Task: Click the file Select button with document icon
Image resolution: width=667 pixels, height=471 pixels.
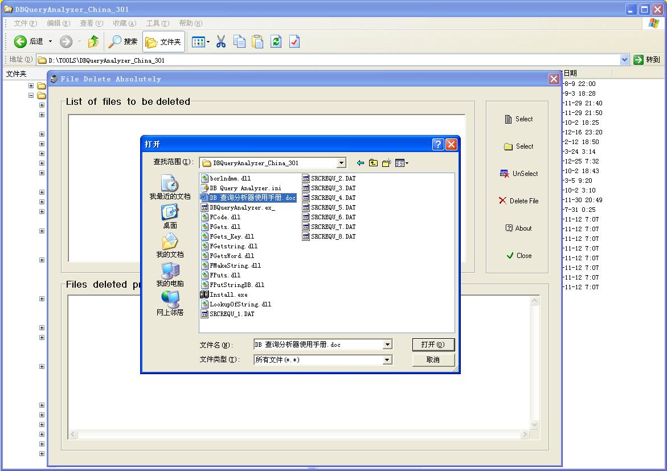Action: (518, 118)
